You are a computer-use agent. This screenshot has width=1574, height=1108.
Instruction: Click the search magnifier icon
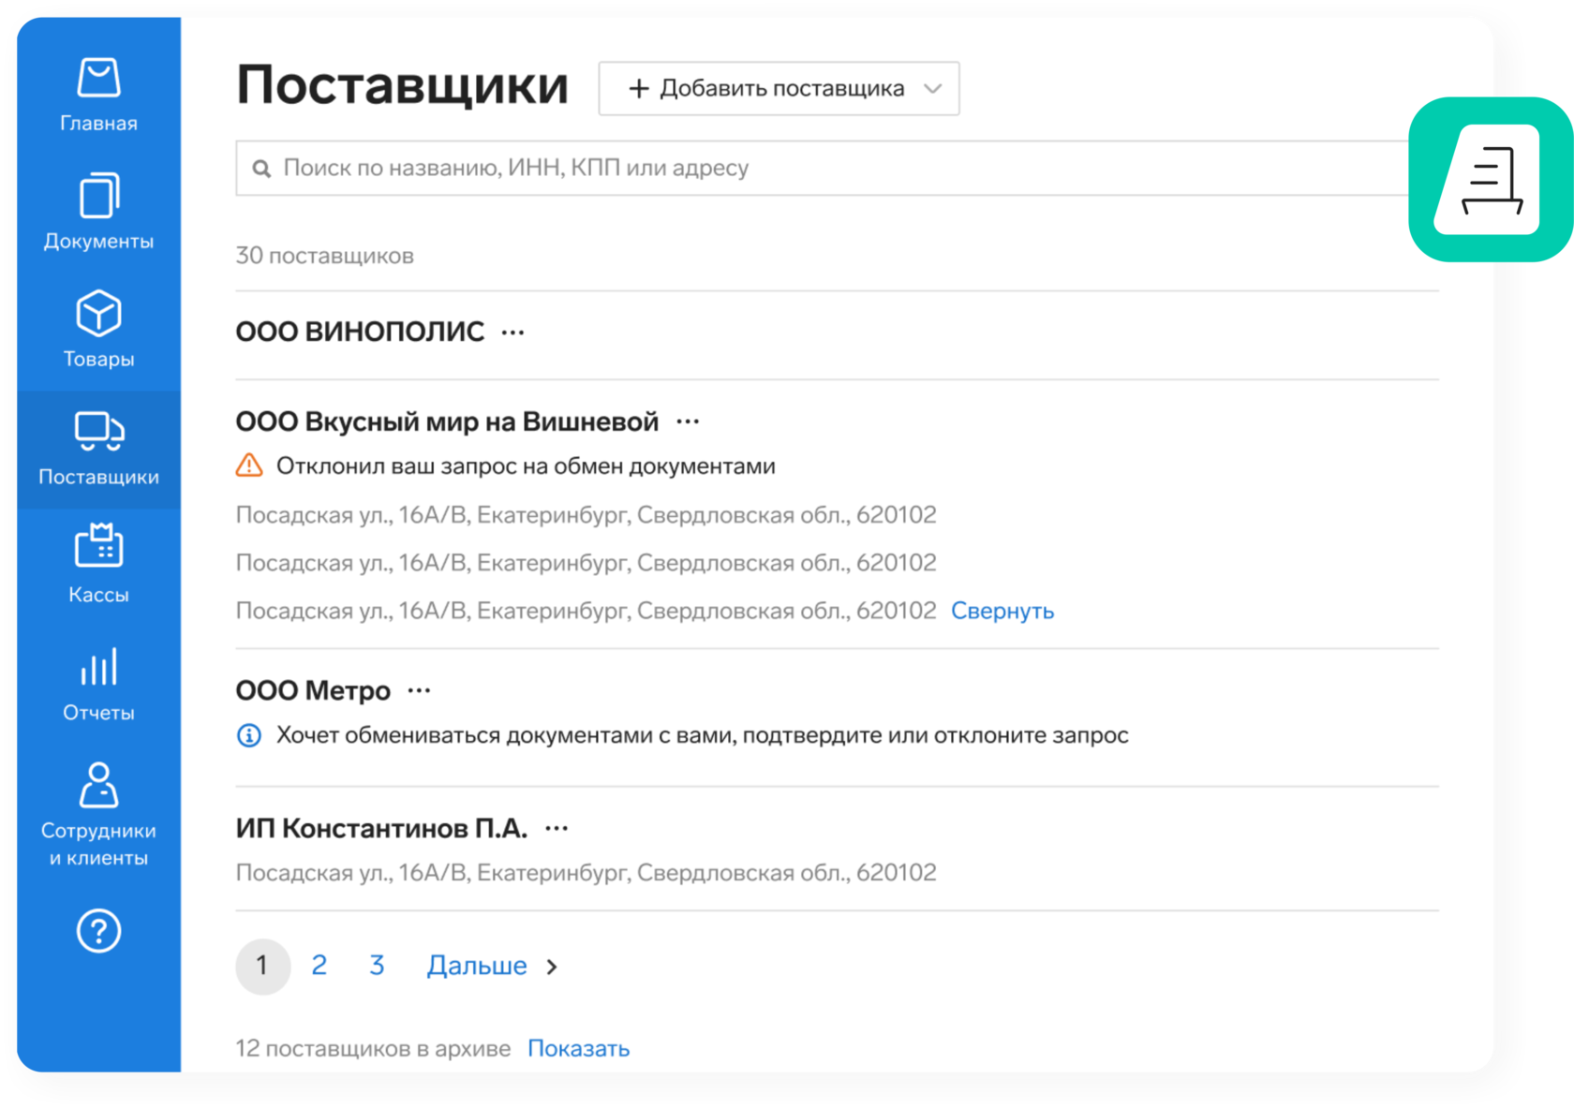pos(261,169)
